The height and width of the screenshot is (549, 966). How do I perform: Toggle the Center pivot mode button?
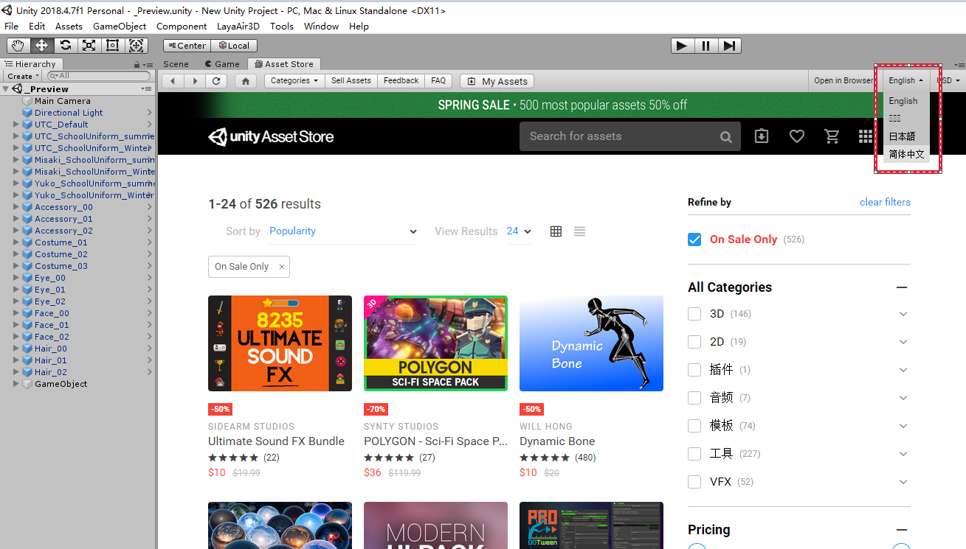186,46
